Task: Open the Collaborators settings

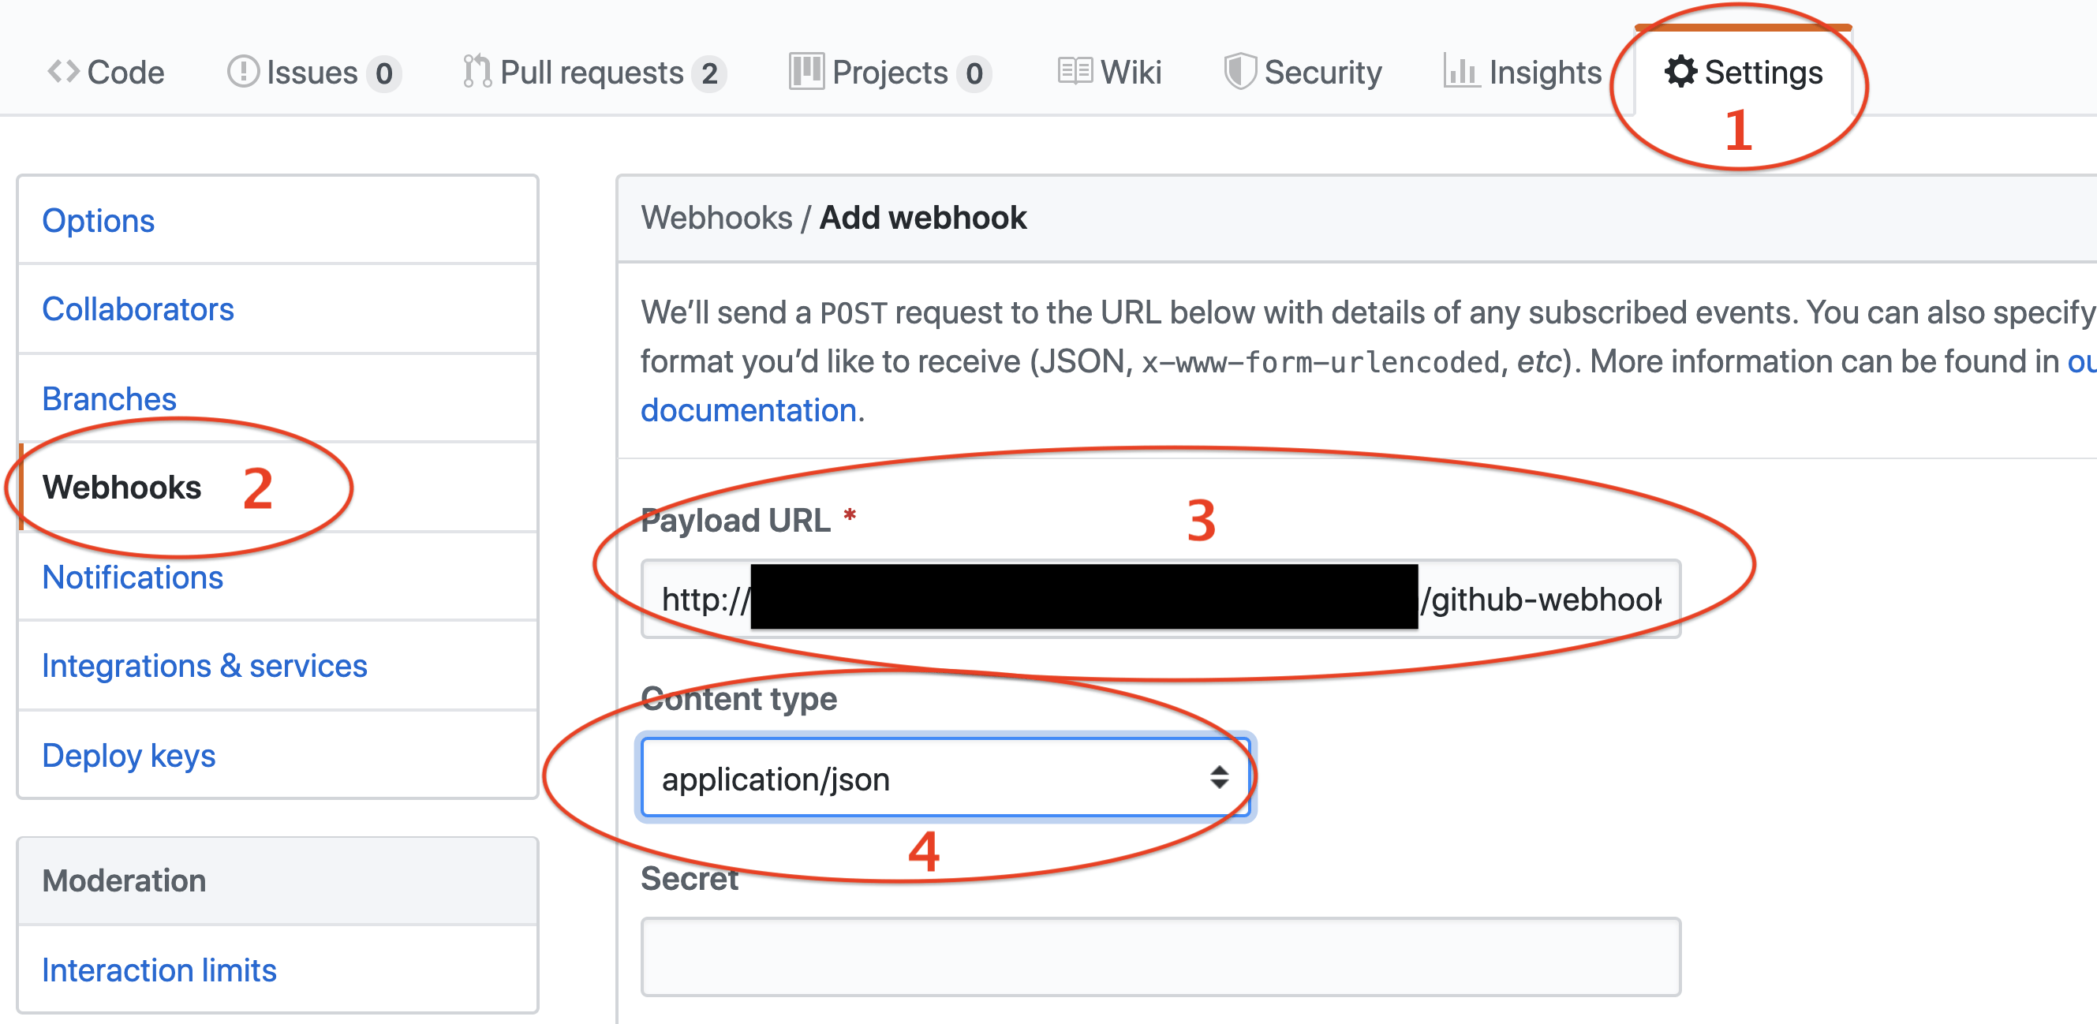Action: click(138, 308)
